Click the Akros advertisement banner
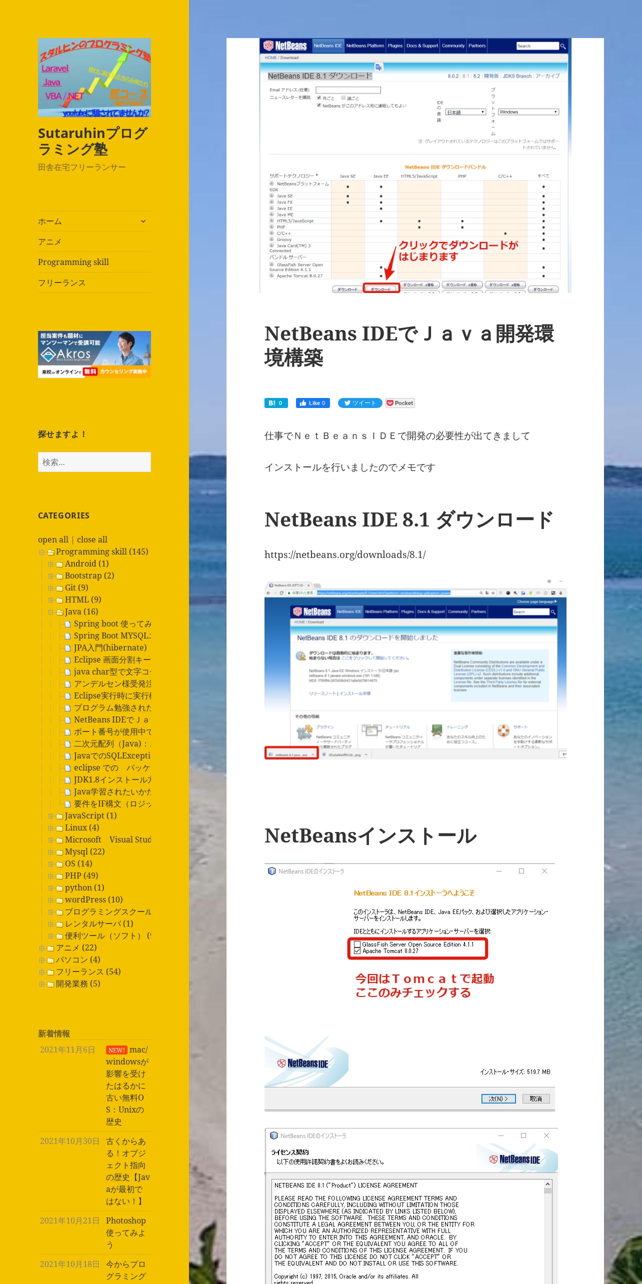Viewport: 642px width, 1284px height. [94, 354]
